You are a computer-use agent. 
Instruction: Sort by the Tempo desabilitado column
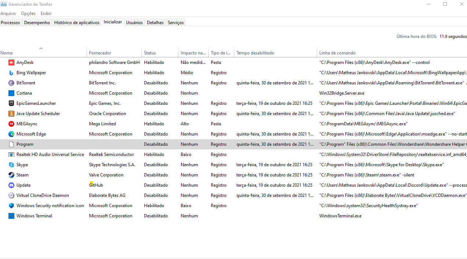pyautogui.click(x=275, y=53)
